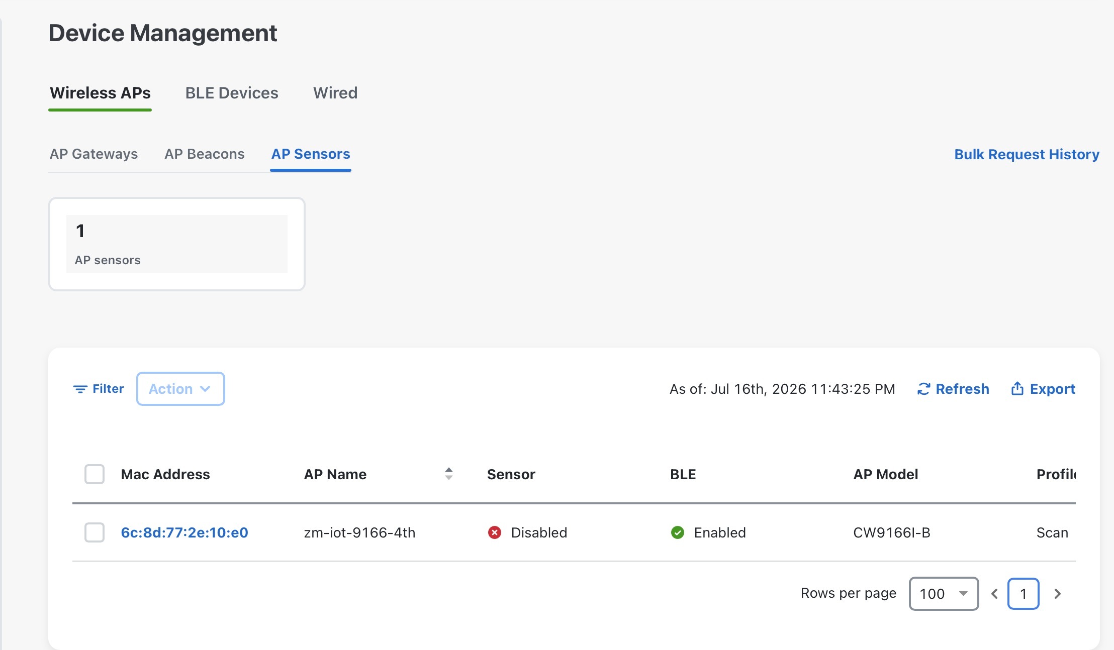Click the Scan profile cell
This screenshot has width=1114, height=650.
[1052, 532]
